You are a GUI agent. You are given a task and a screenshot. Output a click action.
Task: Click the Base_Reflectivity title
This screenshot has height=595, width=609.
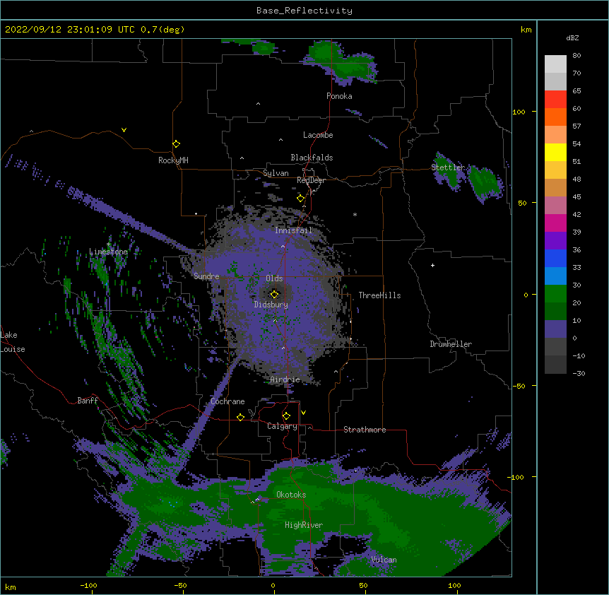(304, 11)
